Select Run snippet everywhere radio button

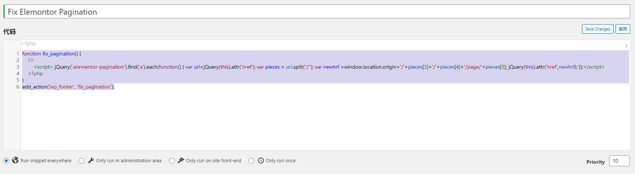[x=6, y=161]
